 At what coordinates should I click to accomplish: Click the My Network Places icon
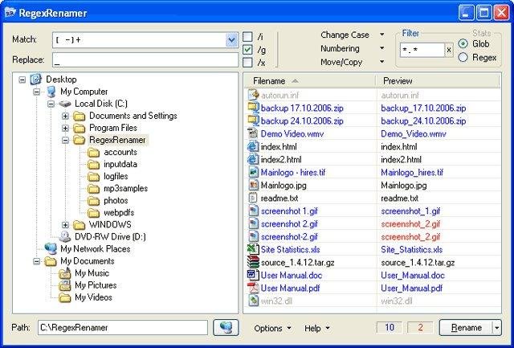coord(51,249)
